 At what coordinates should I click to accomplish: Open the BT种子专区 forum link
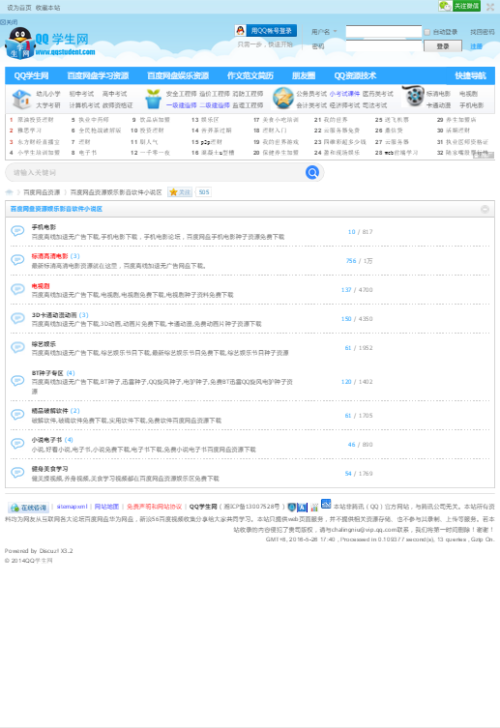pos(47,373)
